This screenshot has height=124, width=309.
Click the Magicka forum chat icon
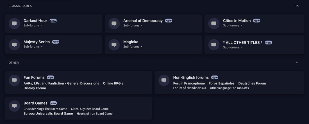tap(114, 45)
